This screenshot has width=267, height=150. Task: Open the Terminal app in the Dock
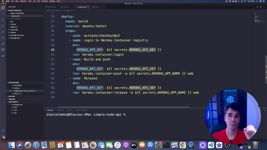click(x=166, y=145)
